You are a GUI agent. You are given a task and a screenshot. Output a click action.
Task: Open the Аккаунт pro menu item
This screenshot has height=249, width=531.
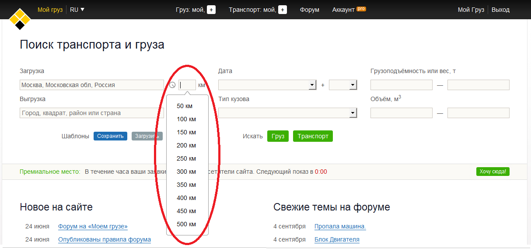point(348,10)
